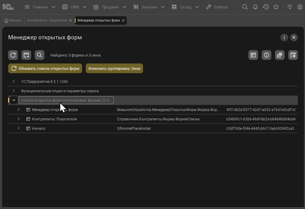Click ВнешняяОбработка.МенеджерОткрытыхФорм cell
305x209 pixels.
click(x=168, y=110)
